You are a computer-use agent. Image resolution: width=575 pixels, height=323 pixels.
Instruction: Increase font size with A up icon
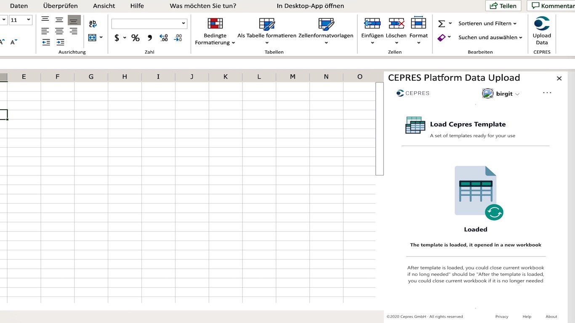[x=2, y=42]
